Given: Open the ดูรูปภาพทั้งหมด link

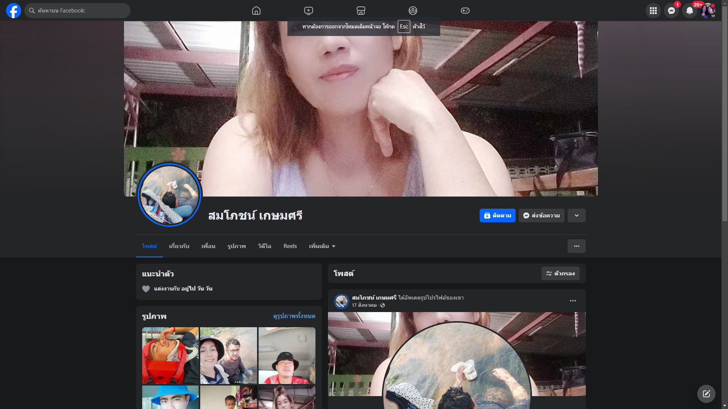Looking at the screenshot, I should click(294, 316).
